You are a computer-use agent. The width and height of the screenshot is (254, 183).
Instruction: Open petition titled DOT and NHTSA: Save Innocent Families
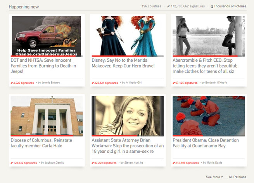[x=43, y=66]
